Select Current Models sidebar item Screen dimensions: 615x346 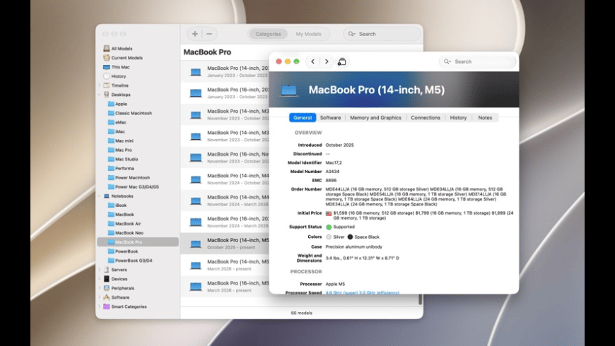pyautogui.click(x=123, y=58)
